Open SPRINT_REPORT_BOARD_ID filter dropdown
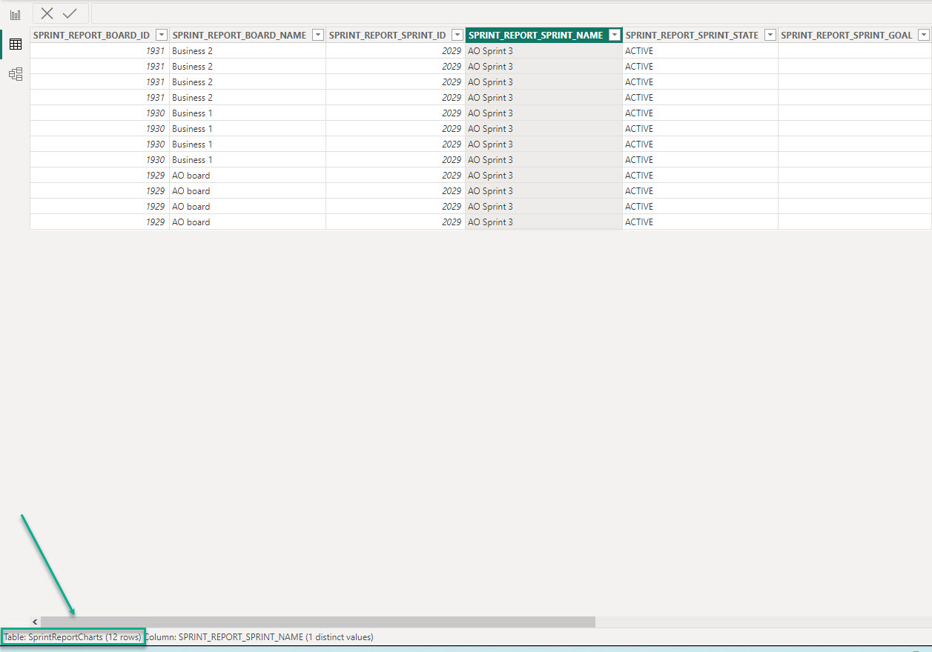 point(162,35)
